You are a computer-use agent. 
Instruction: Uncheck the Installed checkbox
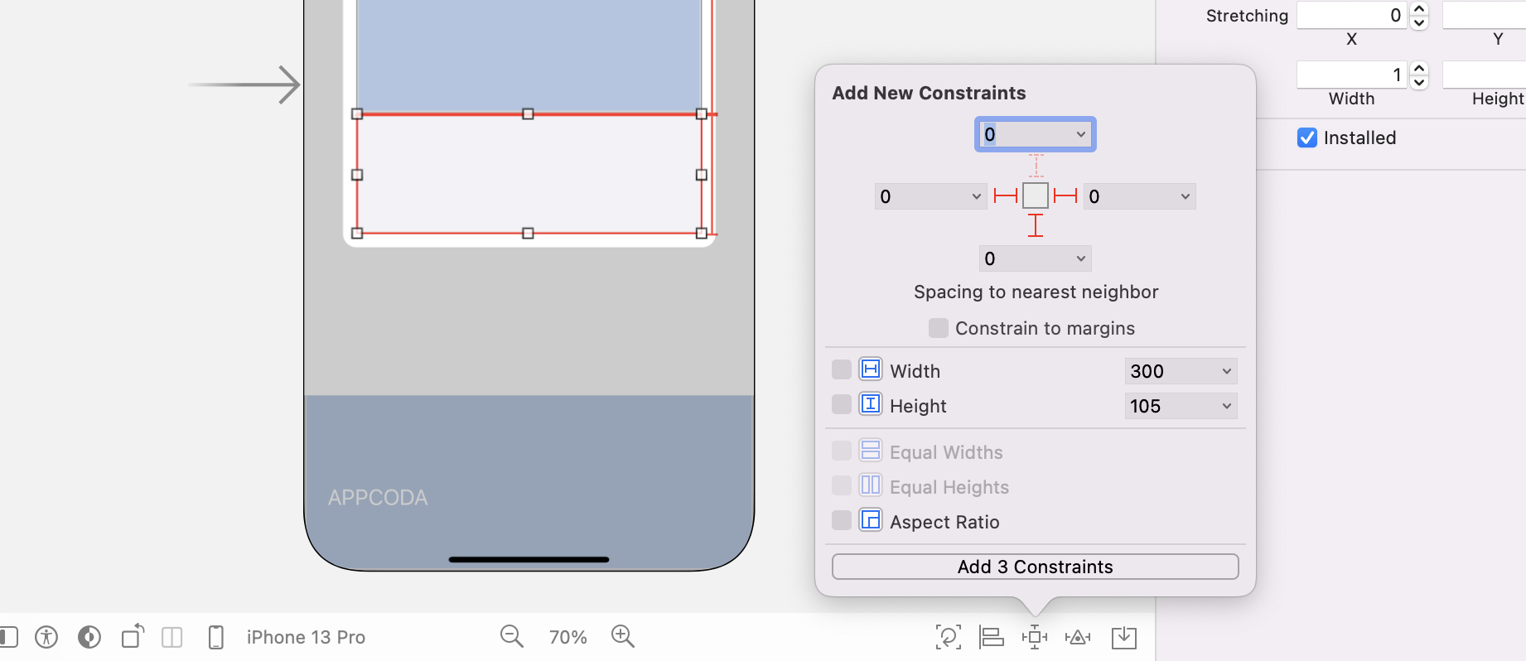click(x=1307, y=138)
